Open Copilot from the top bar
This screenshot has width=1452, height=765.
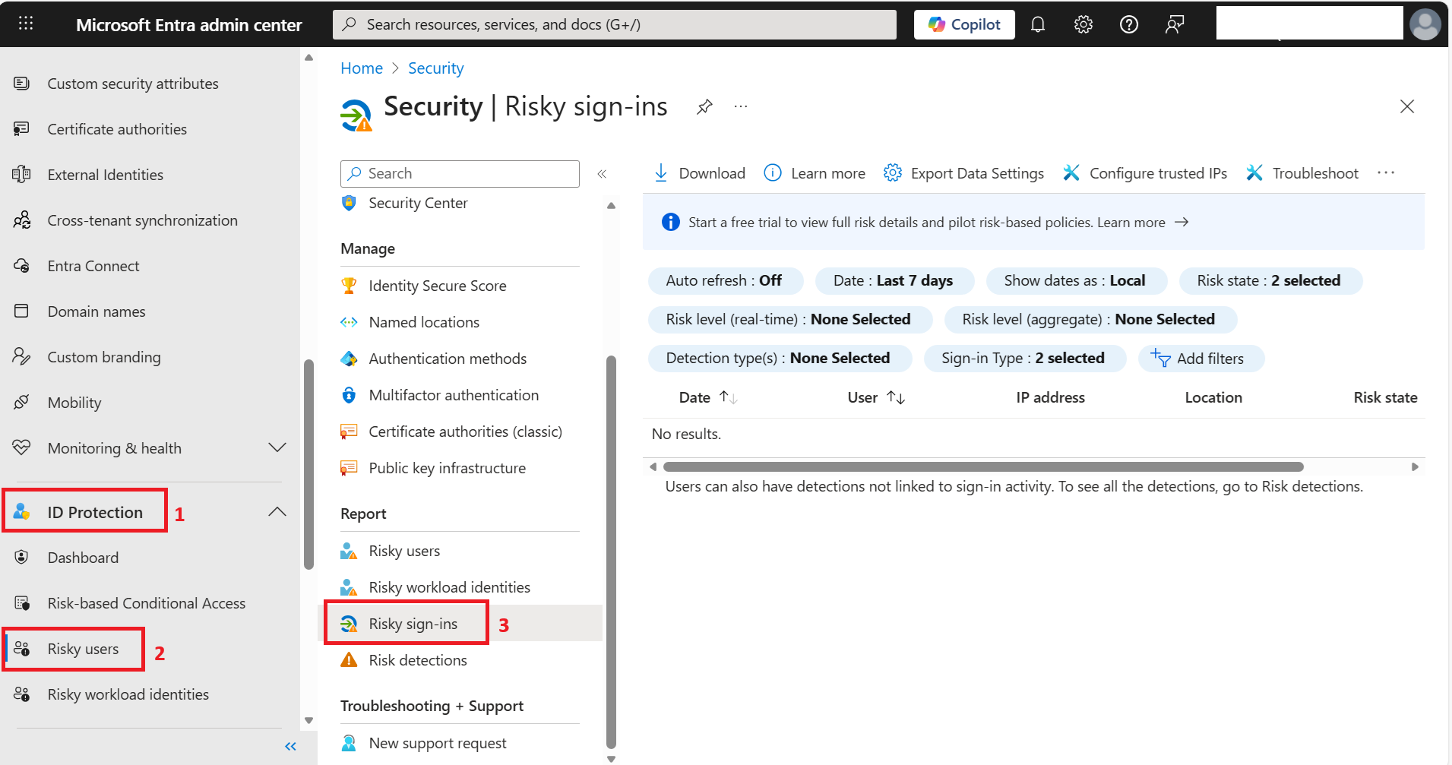pyautogui.click(x=964, y=24)
